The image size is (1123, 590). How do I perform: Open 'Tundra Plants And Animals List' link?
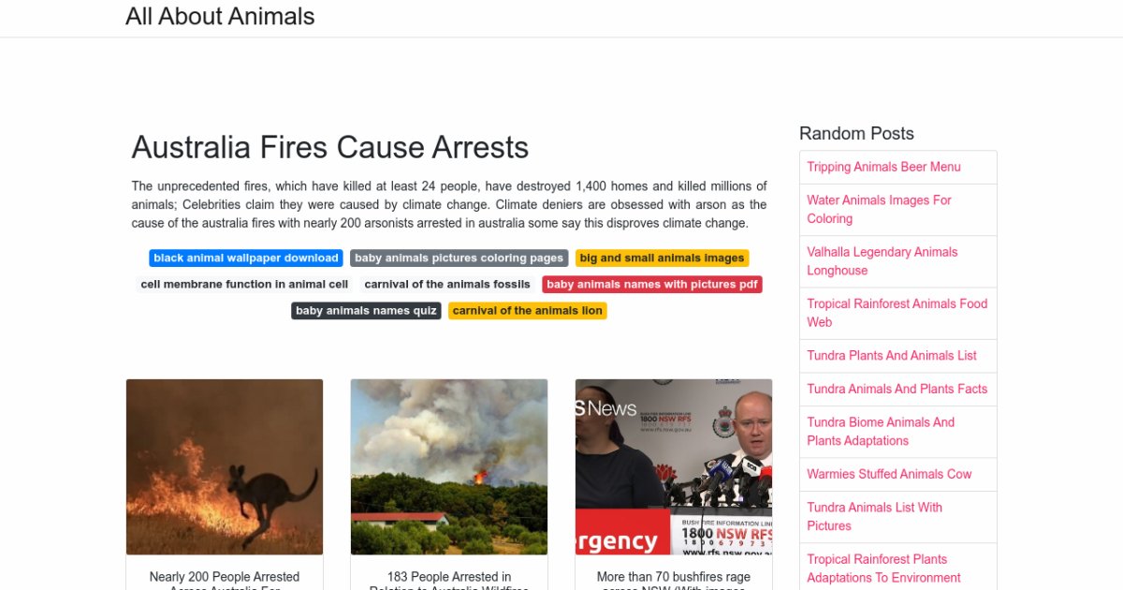pos(892,356)
